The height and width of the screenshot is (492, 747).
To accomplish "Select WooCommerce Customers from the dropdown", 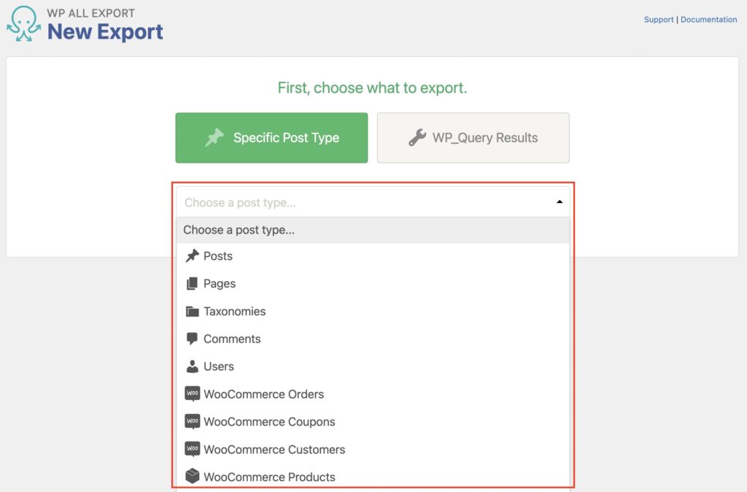I will (273, 449).
